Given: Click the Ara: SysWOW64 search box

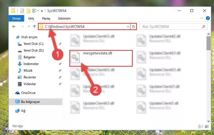Looking at the screenshot, I should [174, 26].
